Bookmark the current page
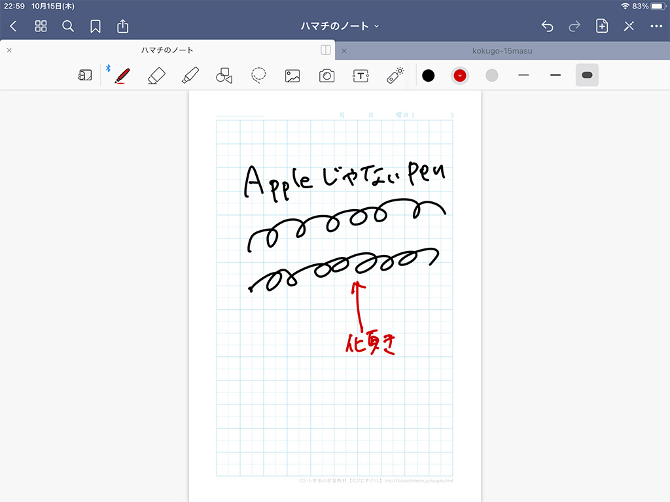The width and height of the screenshot is (670, 502). 96,26
